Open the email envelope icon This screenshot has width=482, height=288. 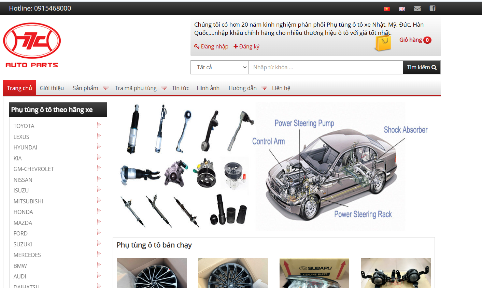point(417,8)
